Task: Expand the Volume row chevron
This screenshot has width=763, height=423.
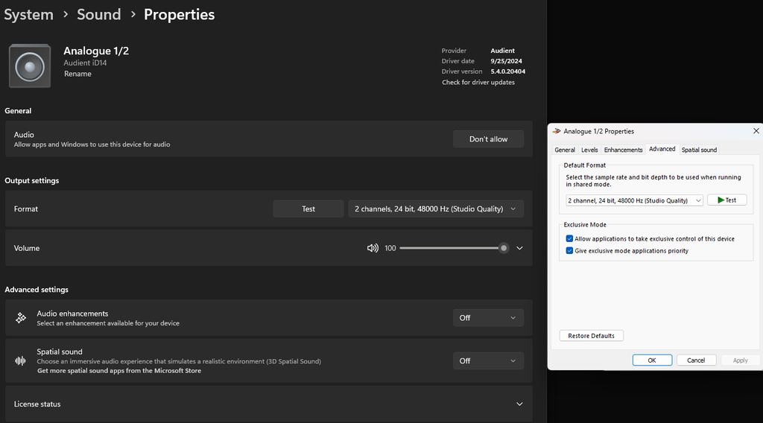Action: [519, 248]
